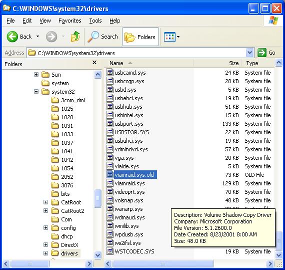This screenshot has height=270, width=285.
Task: Select the dhcp folder icon
Action: pyautogui.click(x=55, y=236)
